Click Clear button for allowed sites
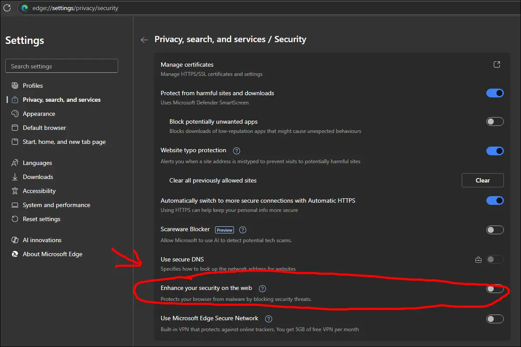This screenshot has height=347, width=521. tap(482, 180)
